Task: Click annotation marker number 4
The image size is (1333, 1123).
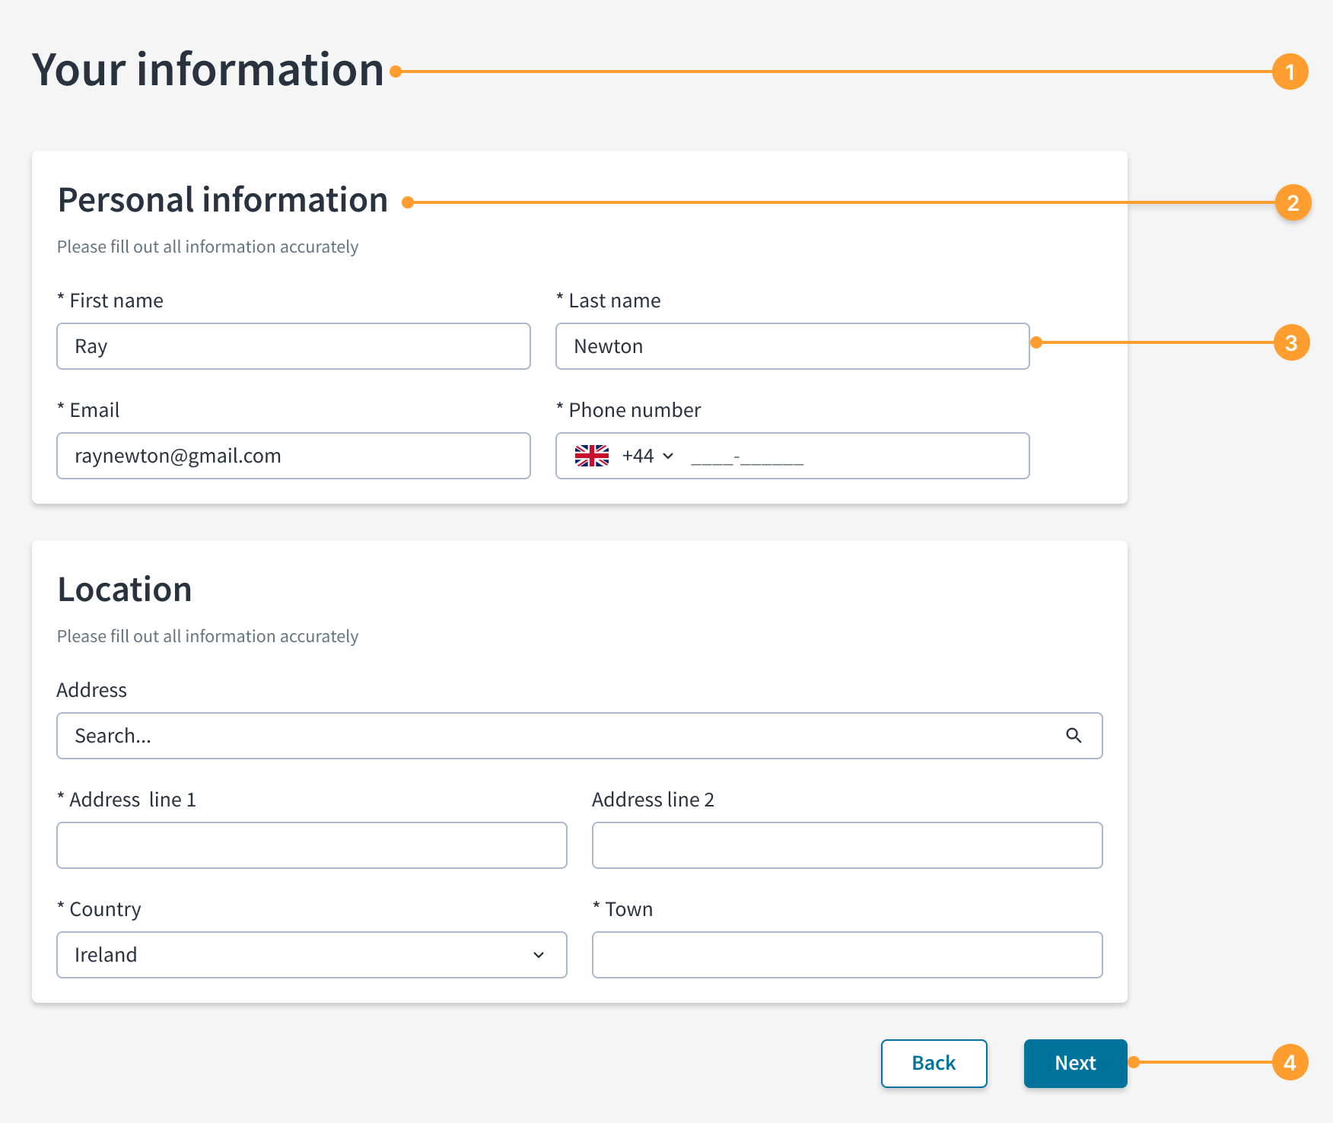Action: (1290, 1062)
